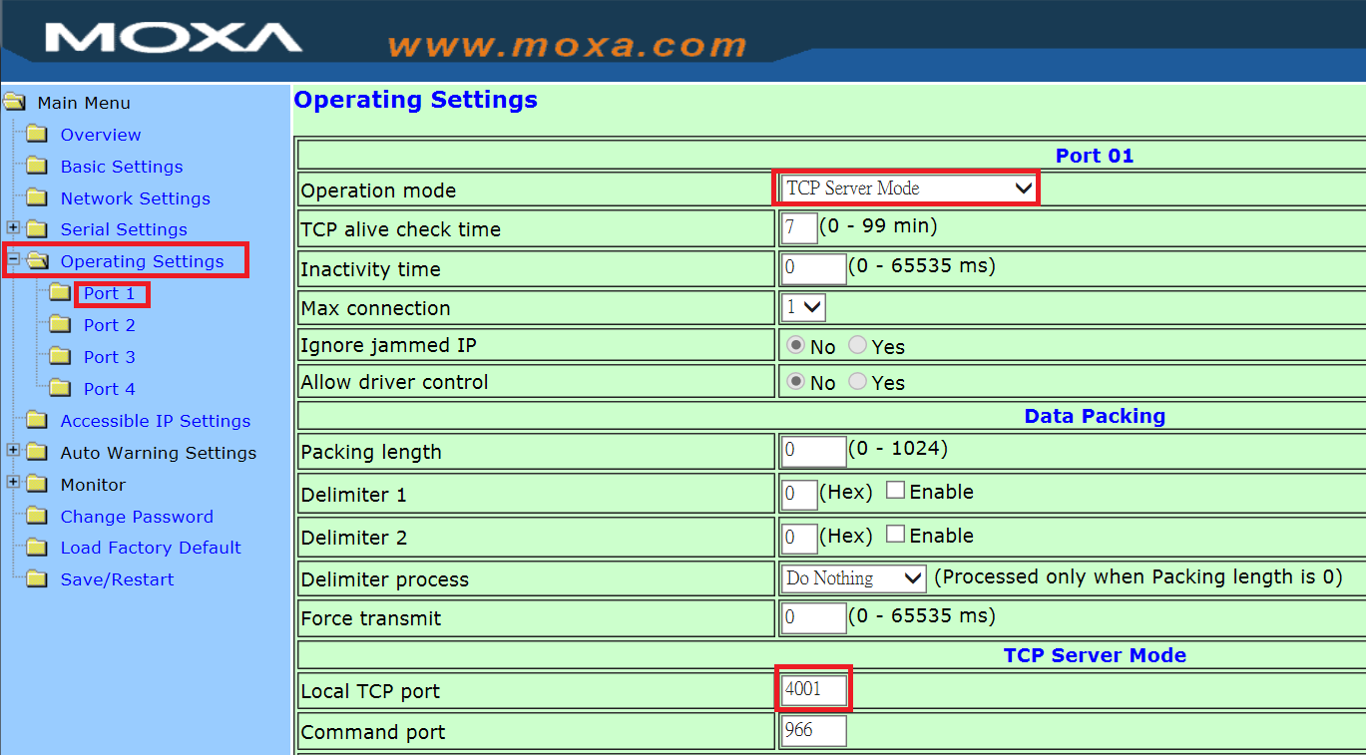This screenshot has width=1366, height=755.
Task: Click the folder icon beside Accessible IP Settings
Action: tap(36, 420)
